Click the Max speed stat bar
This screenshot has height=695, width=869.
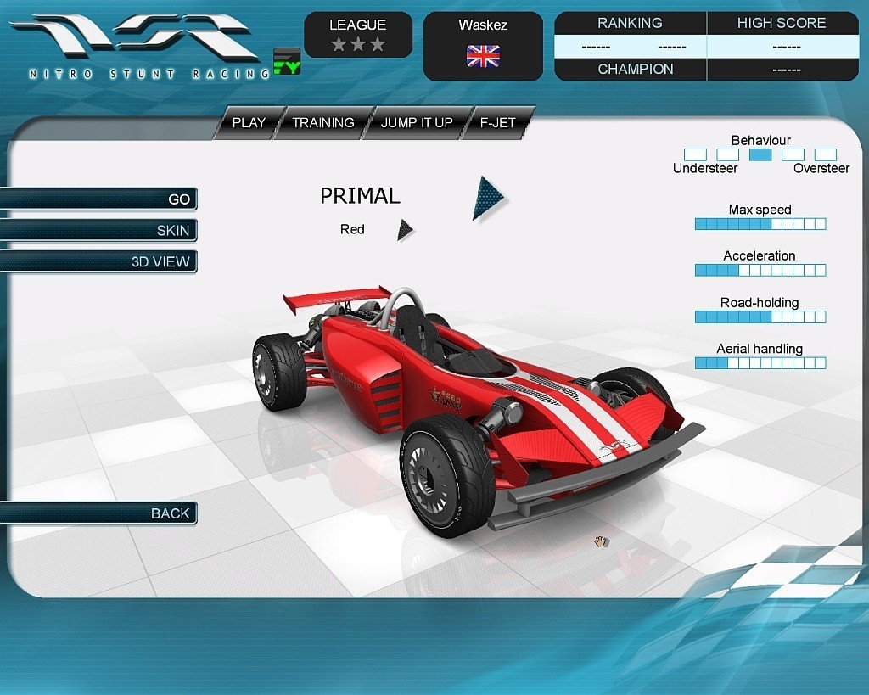click(760, 224)
